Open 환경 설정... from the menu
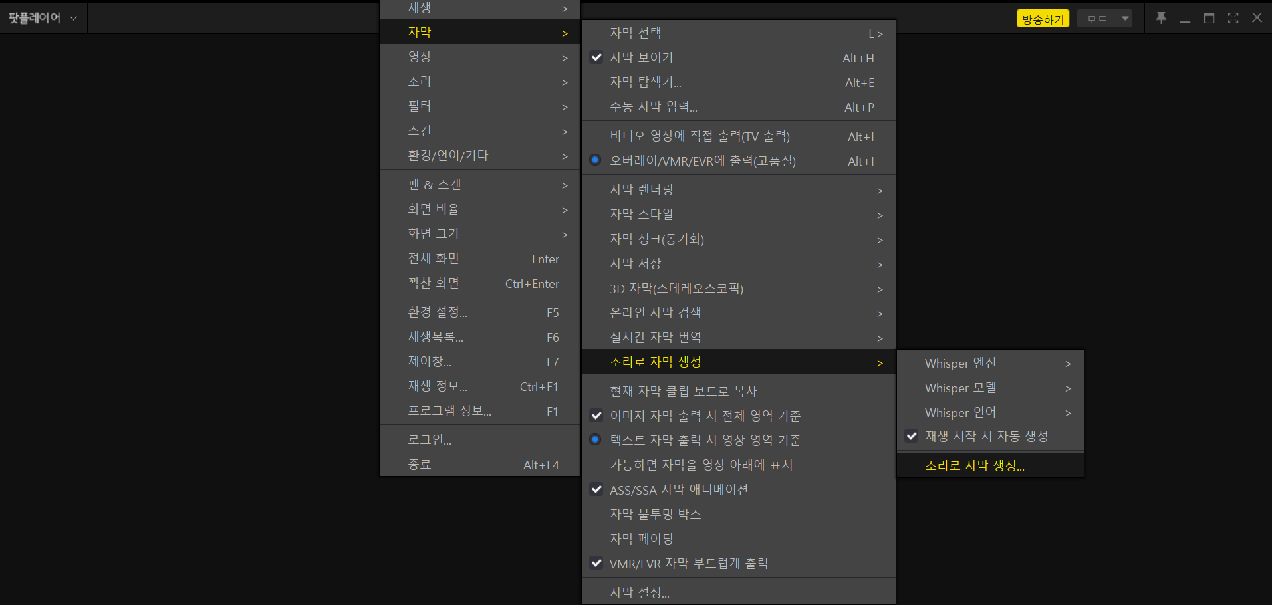 [438, 312]
